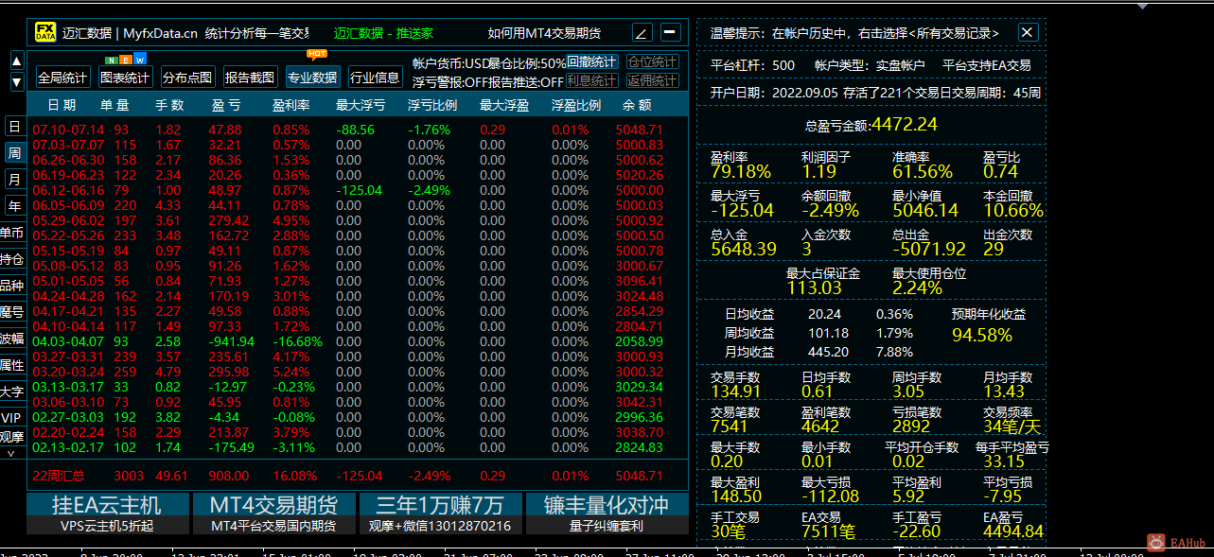Click profit rate value 79.18%
The width and height of the screenshot is (1214, 557).
click(741, 172)
